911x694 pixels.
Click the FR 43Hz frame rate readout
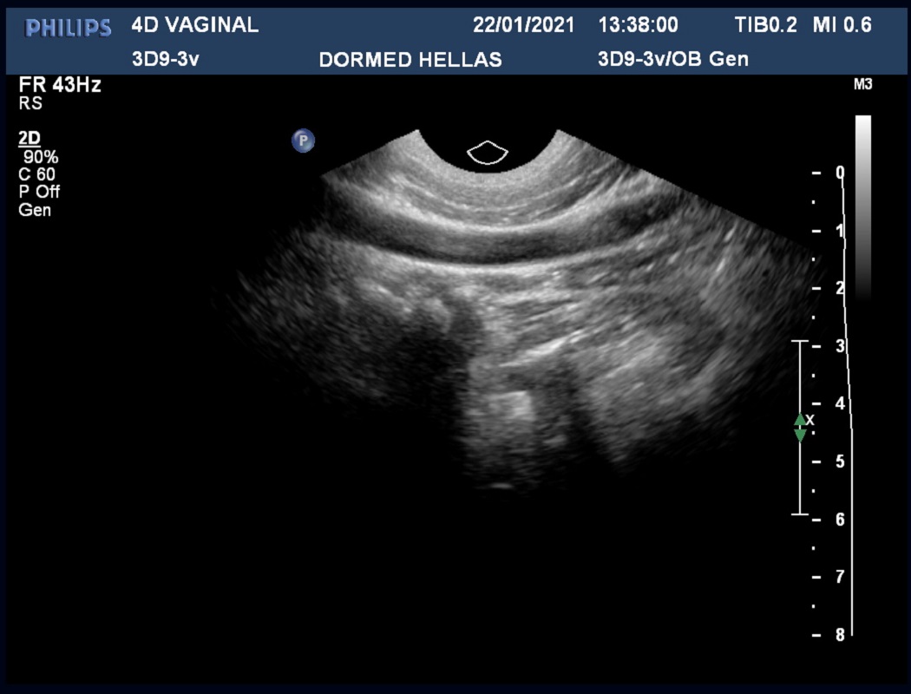pyautogui.click(x=60, y=86)
